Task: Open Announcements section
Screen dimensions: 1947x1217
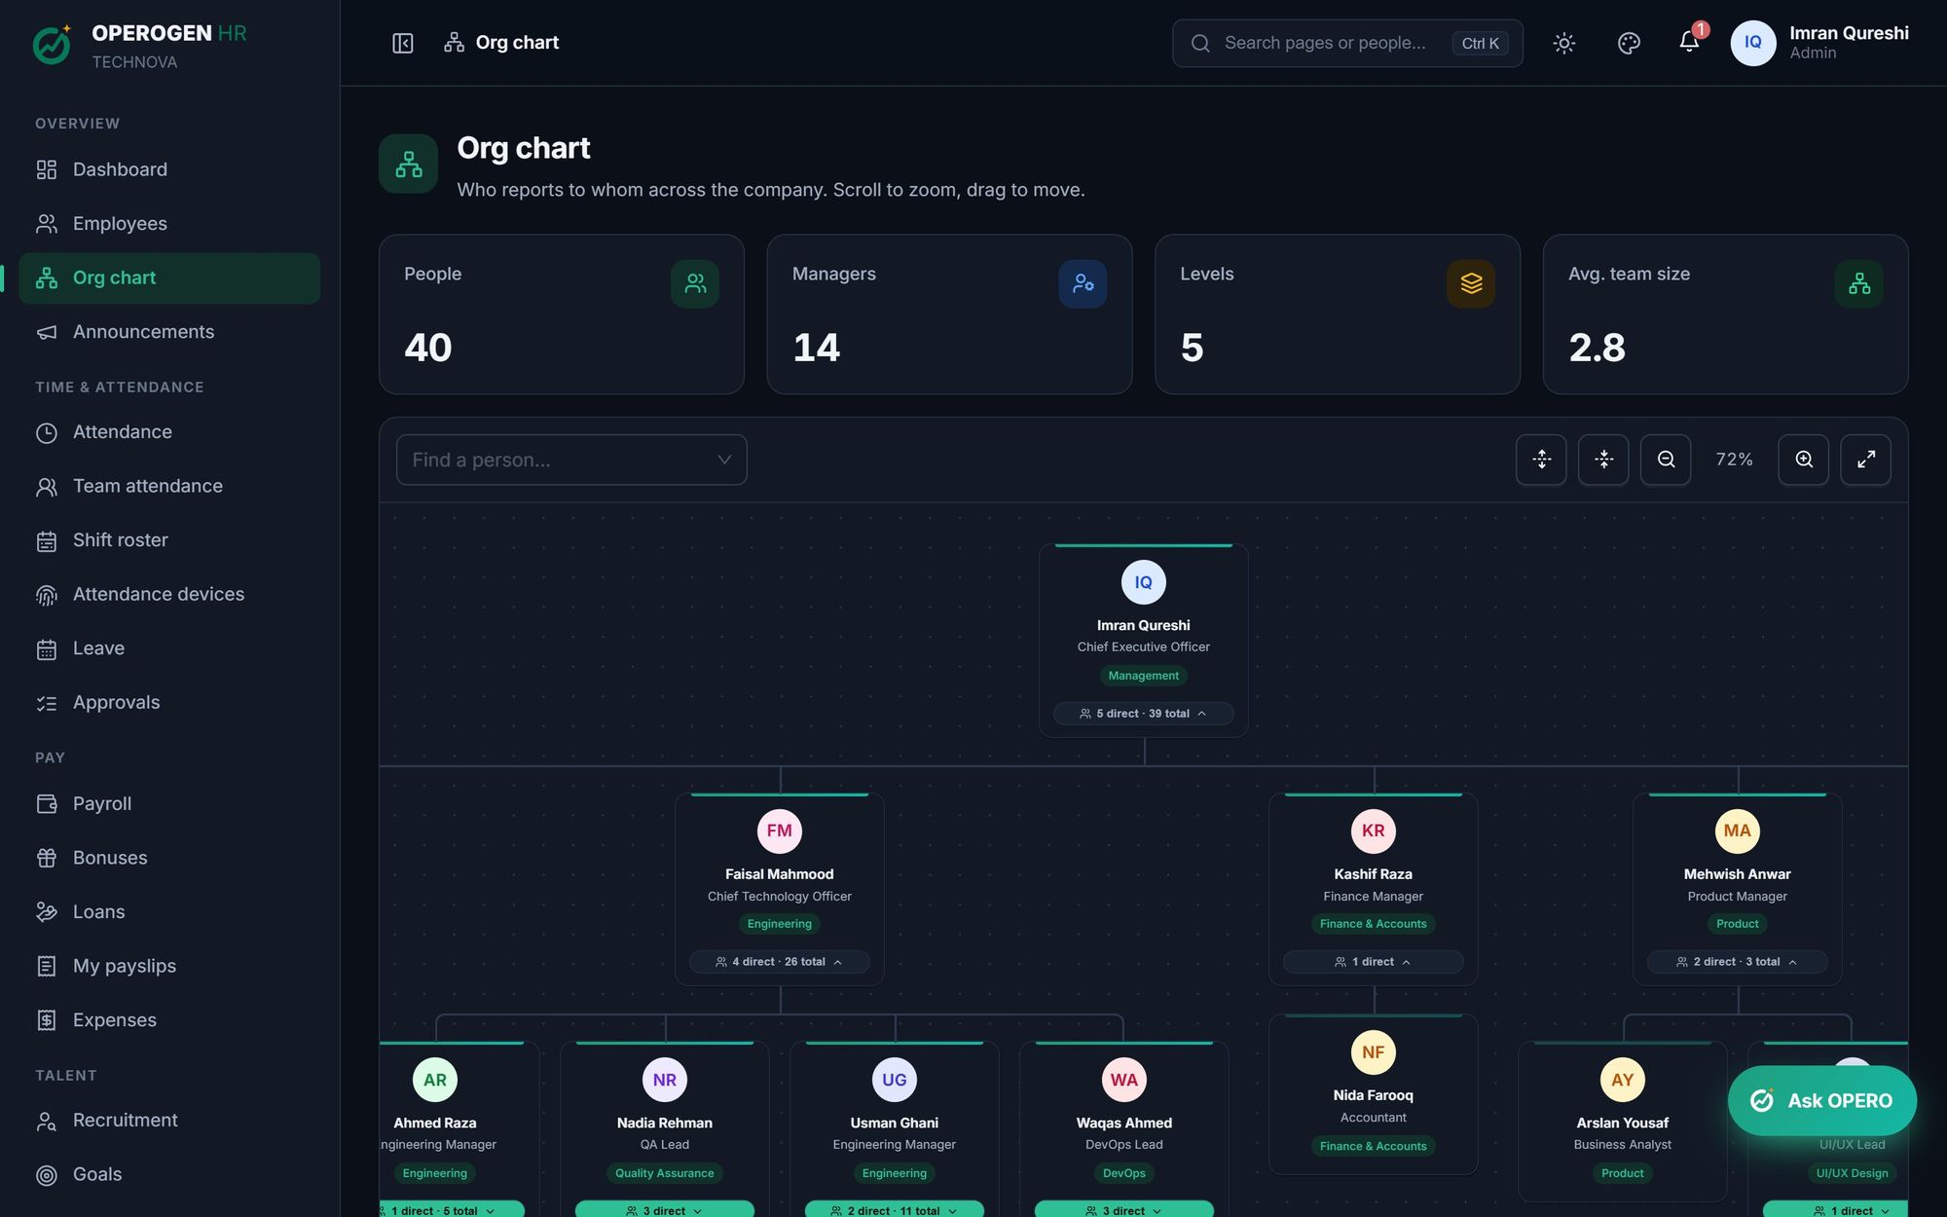Action: pos(169,332)
